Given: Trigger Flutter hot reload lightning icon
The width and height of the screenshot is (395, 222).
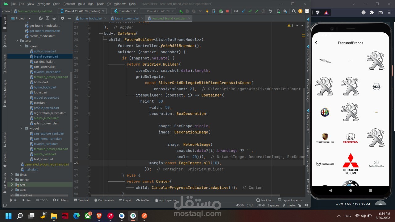Looking at the screenshot, I should (207, 11).
